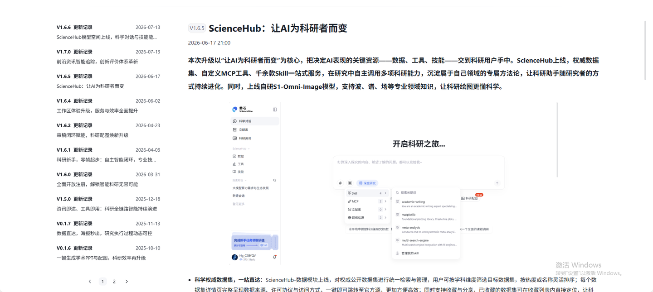Click the MCP row chevron in the embedded screenshot
Screen dimensions: 653x292
click(x=385, y=201)
